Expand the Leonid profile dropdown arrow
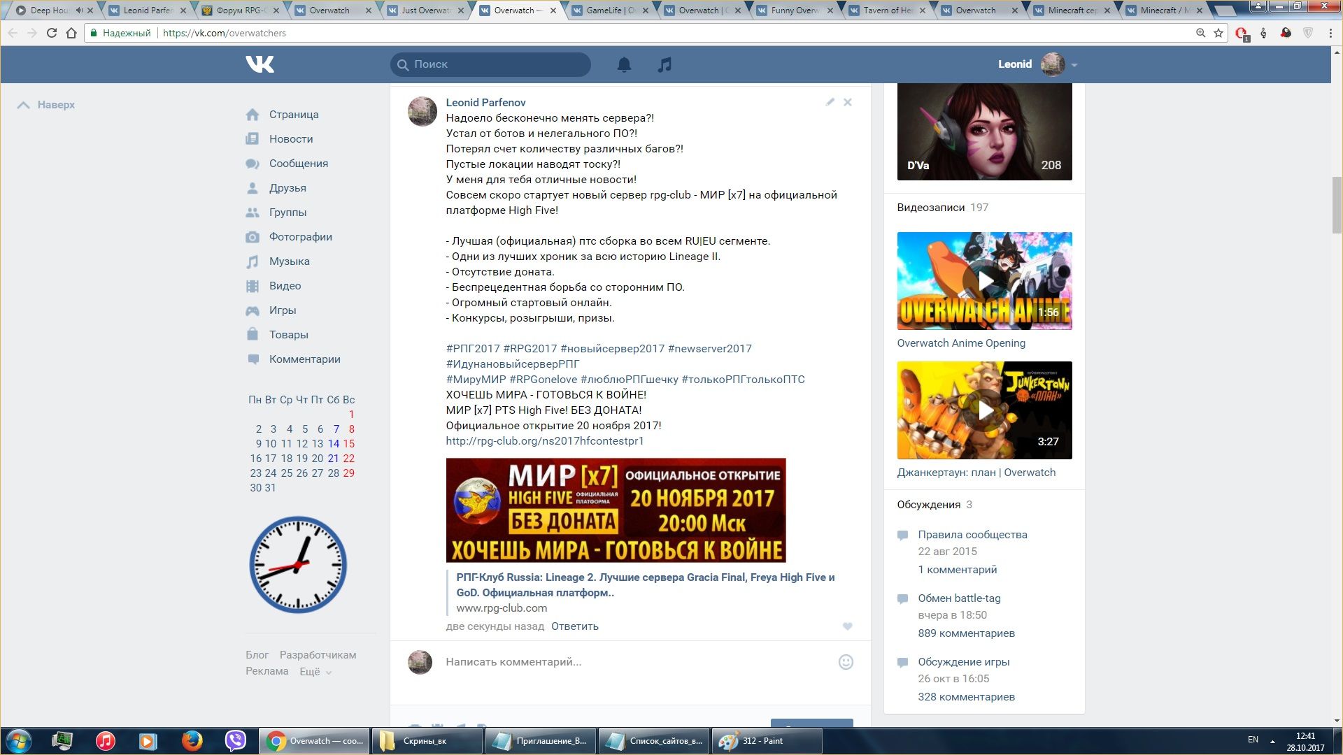 (x=1074, y=65)
